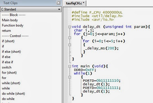Click the Text Clips panel title
The image size is (153, 103).
(x=11, y=3)
